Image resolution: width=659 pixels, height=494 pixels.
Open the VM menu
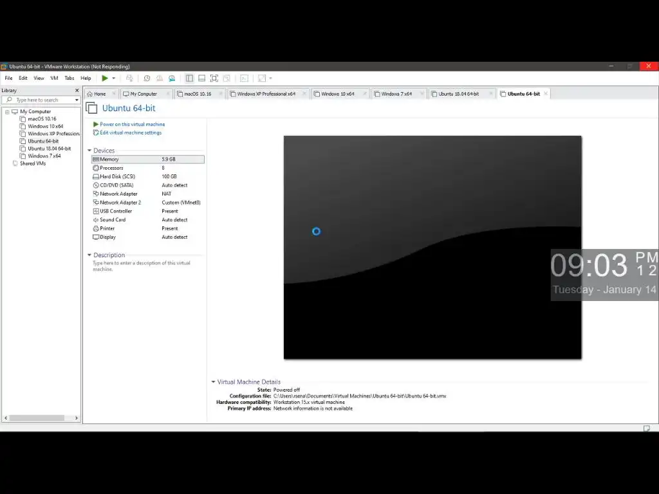coord(54,78)
